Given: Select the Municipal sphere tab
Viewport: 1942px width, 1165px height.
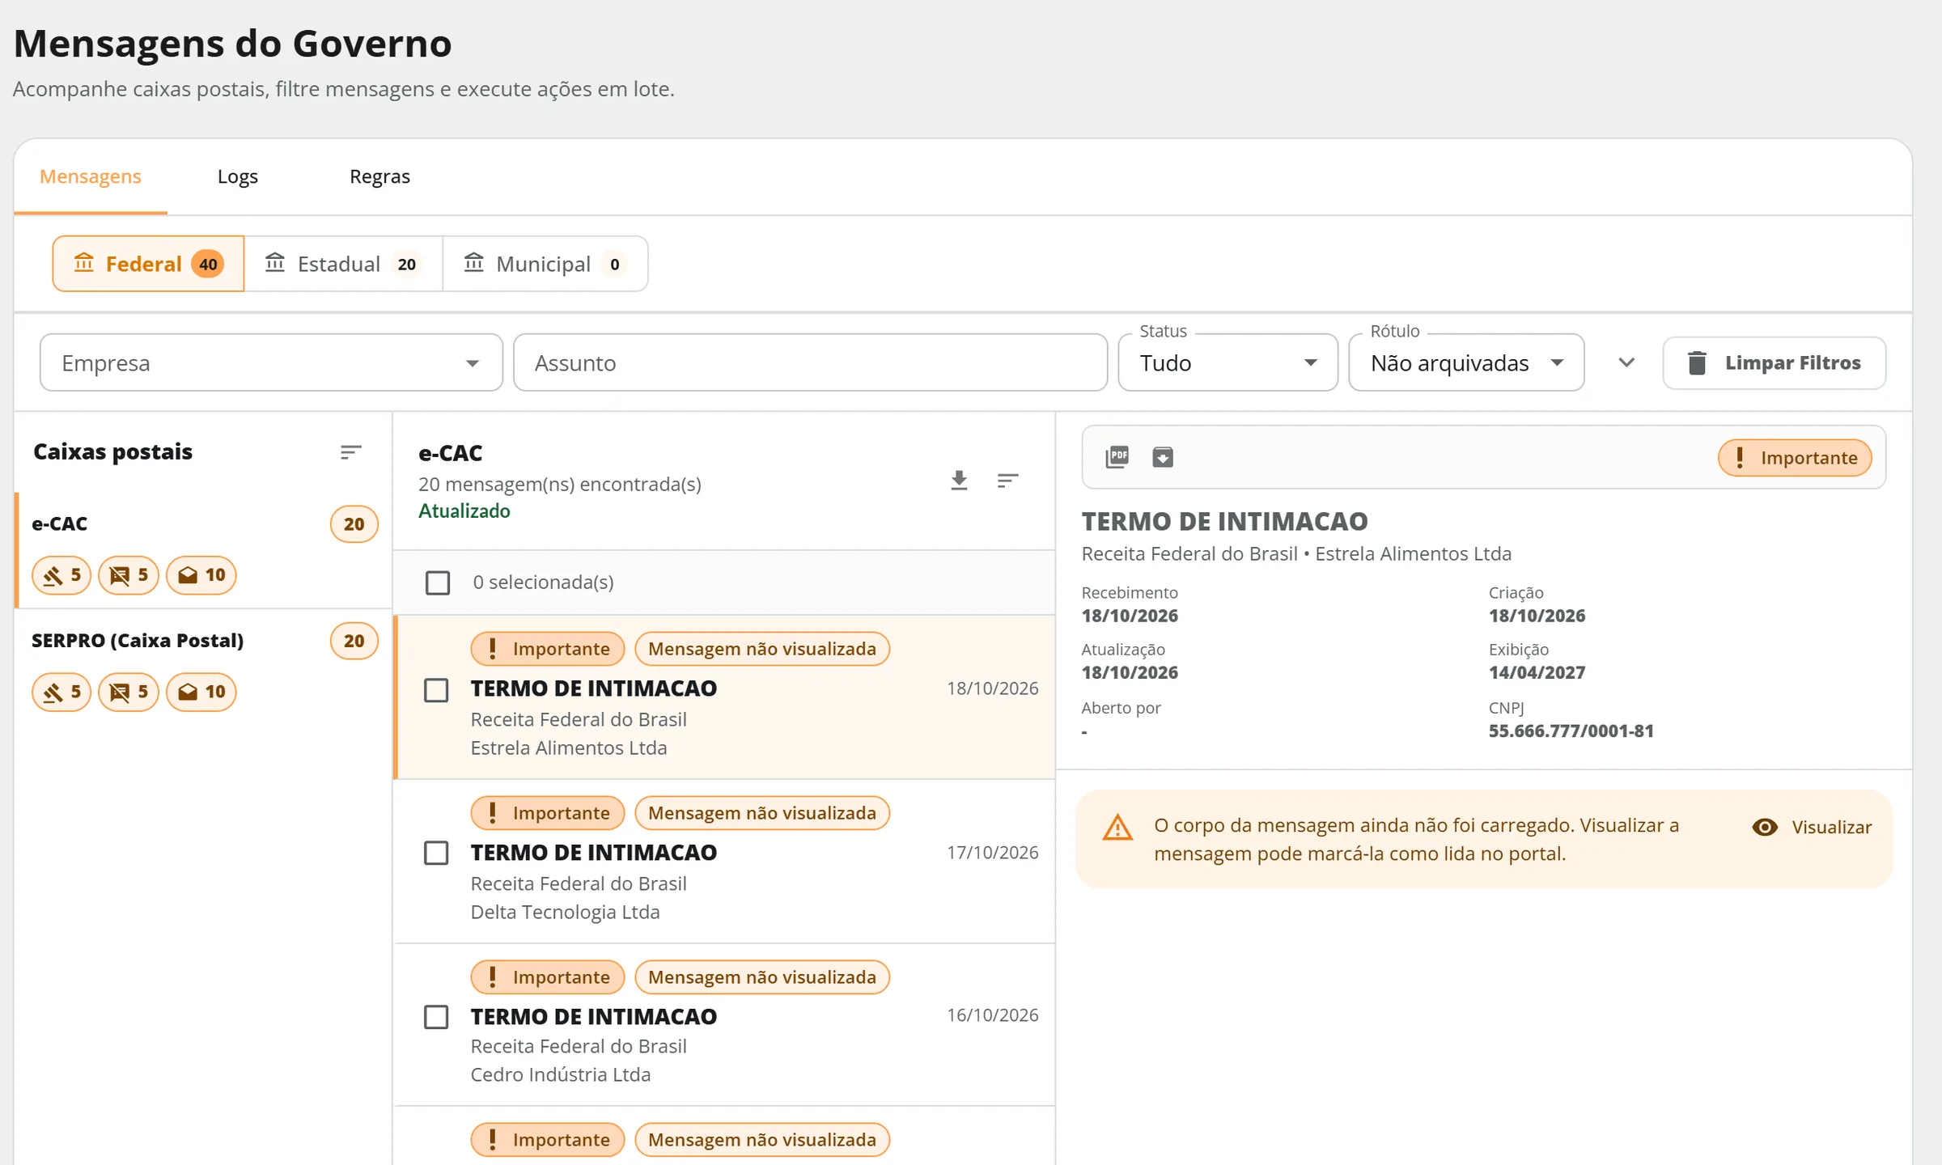Looking at the screenshot, I should (x=545, y=264).
